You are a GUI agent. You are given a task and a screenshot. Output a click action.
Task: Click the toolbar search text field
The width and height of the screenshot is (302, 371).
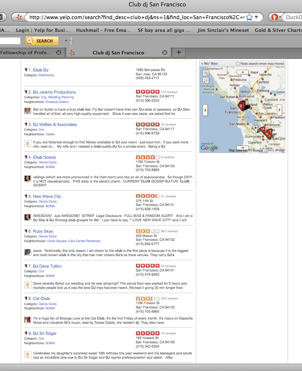click(10, 41)
